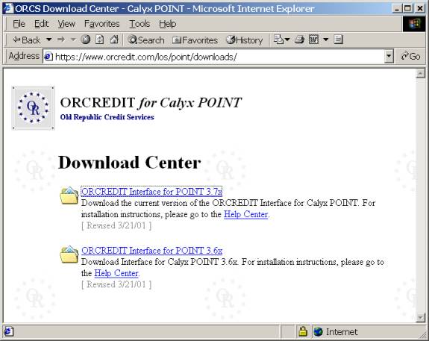The height and width of the screenshot is (341, 429).
Task: Open the Search toolbar button
Action: pos(146,40)
